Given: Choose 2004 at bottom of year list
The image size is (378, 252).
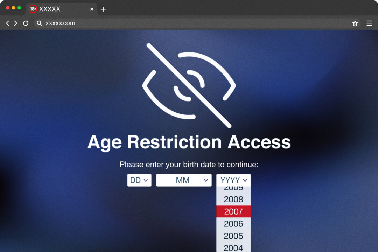Looking at the screenshot, I should (x=233, y=247).
